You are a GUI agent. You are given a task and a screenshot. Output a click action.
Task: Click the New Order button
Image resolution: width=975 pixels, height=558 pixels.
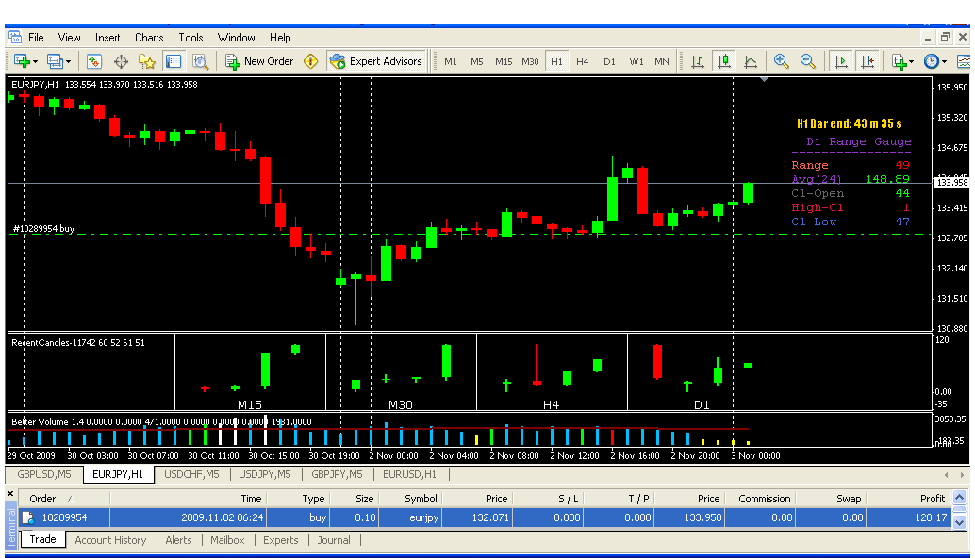tap(259, 61)
